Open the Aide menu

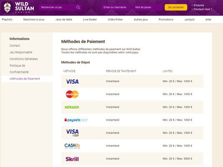[x=208, y=20]
